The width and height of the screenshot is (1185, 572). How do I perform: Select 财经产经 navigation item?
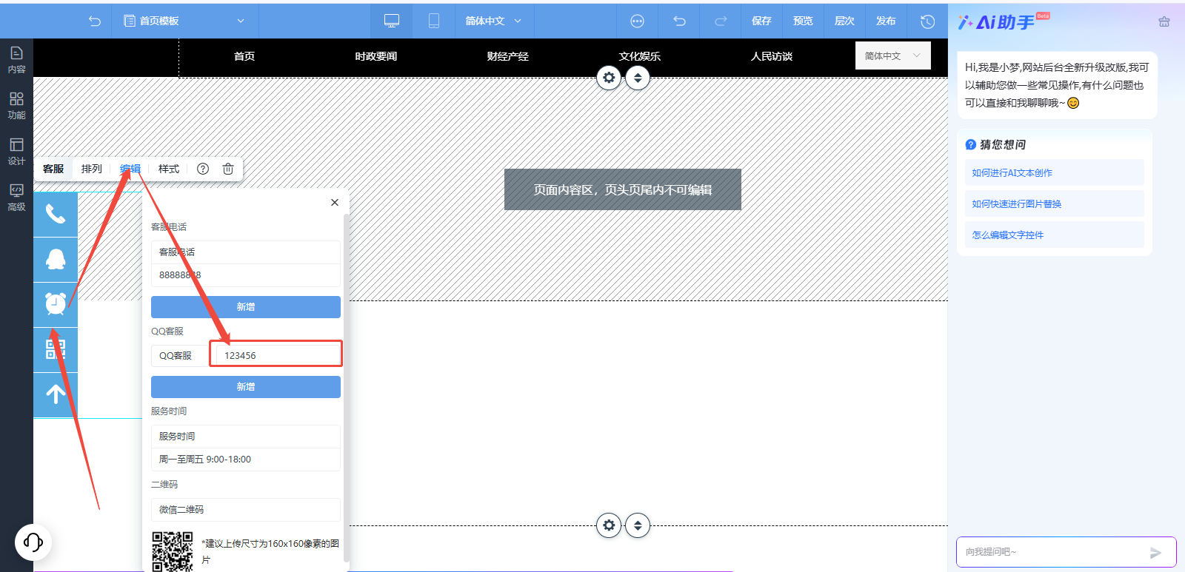click(x=508, y=56)
